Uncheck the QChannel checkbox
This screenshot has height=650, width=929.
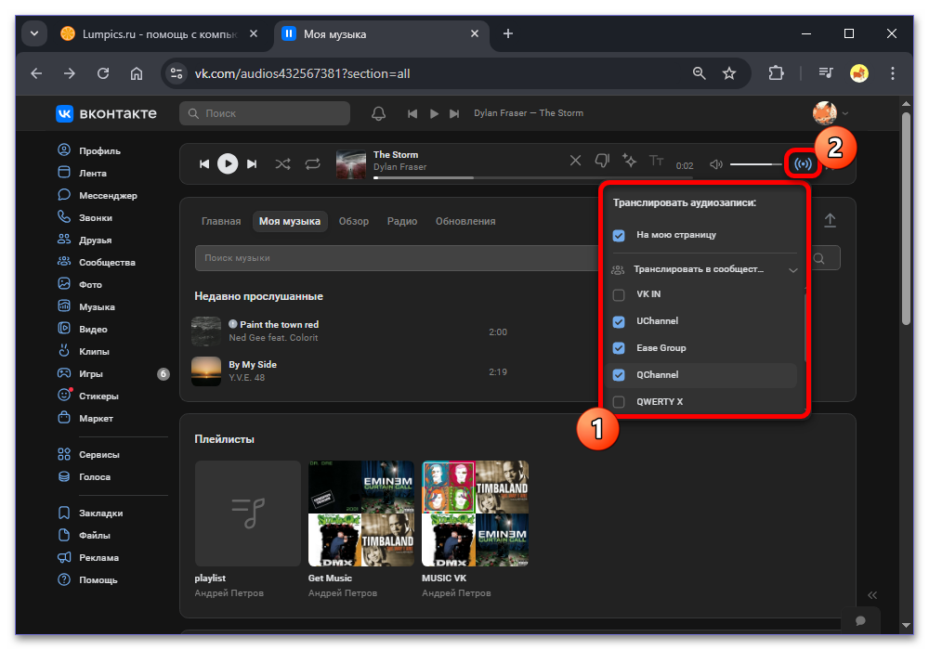coord(619,375)
